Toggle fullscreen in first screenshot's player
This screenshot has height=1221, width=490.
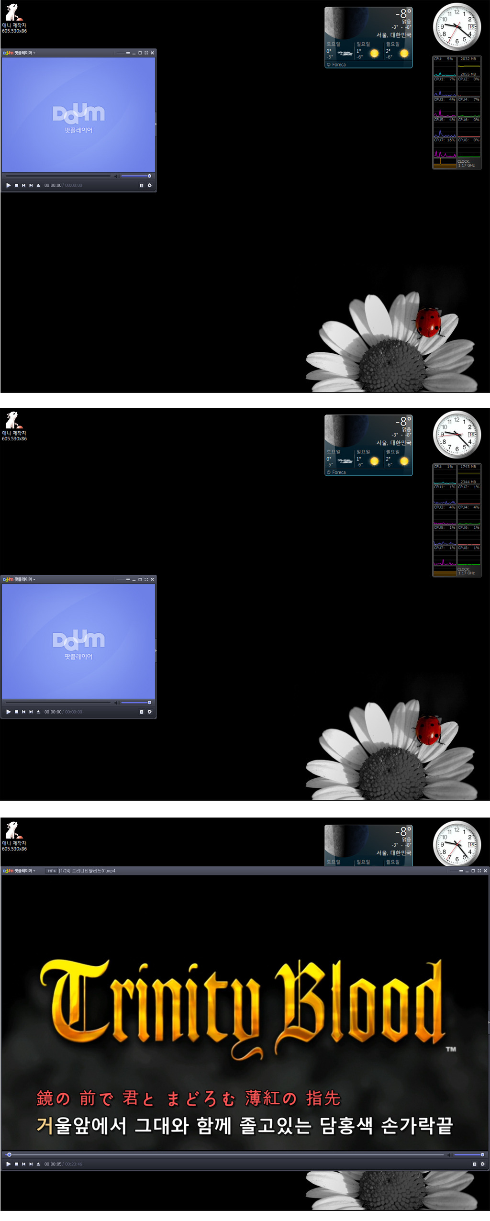pos(146,53)
